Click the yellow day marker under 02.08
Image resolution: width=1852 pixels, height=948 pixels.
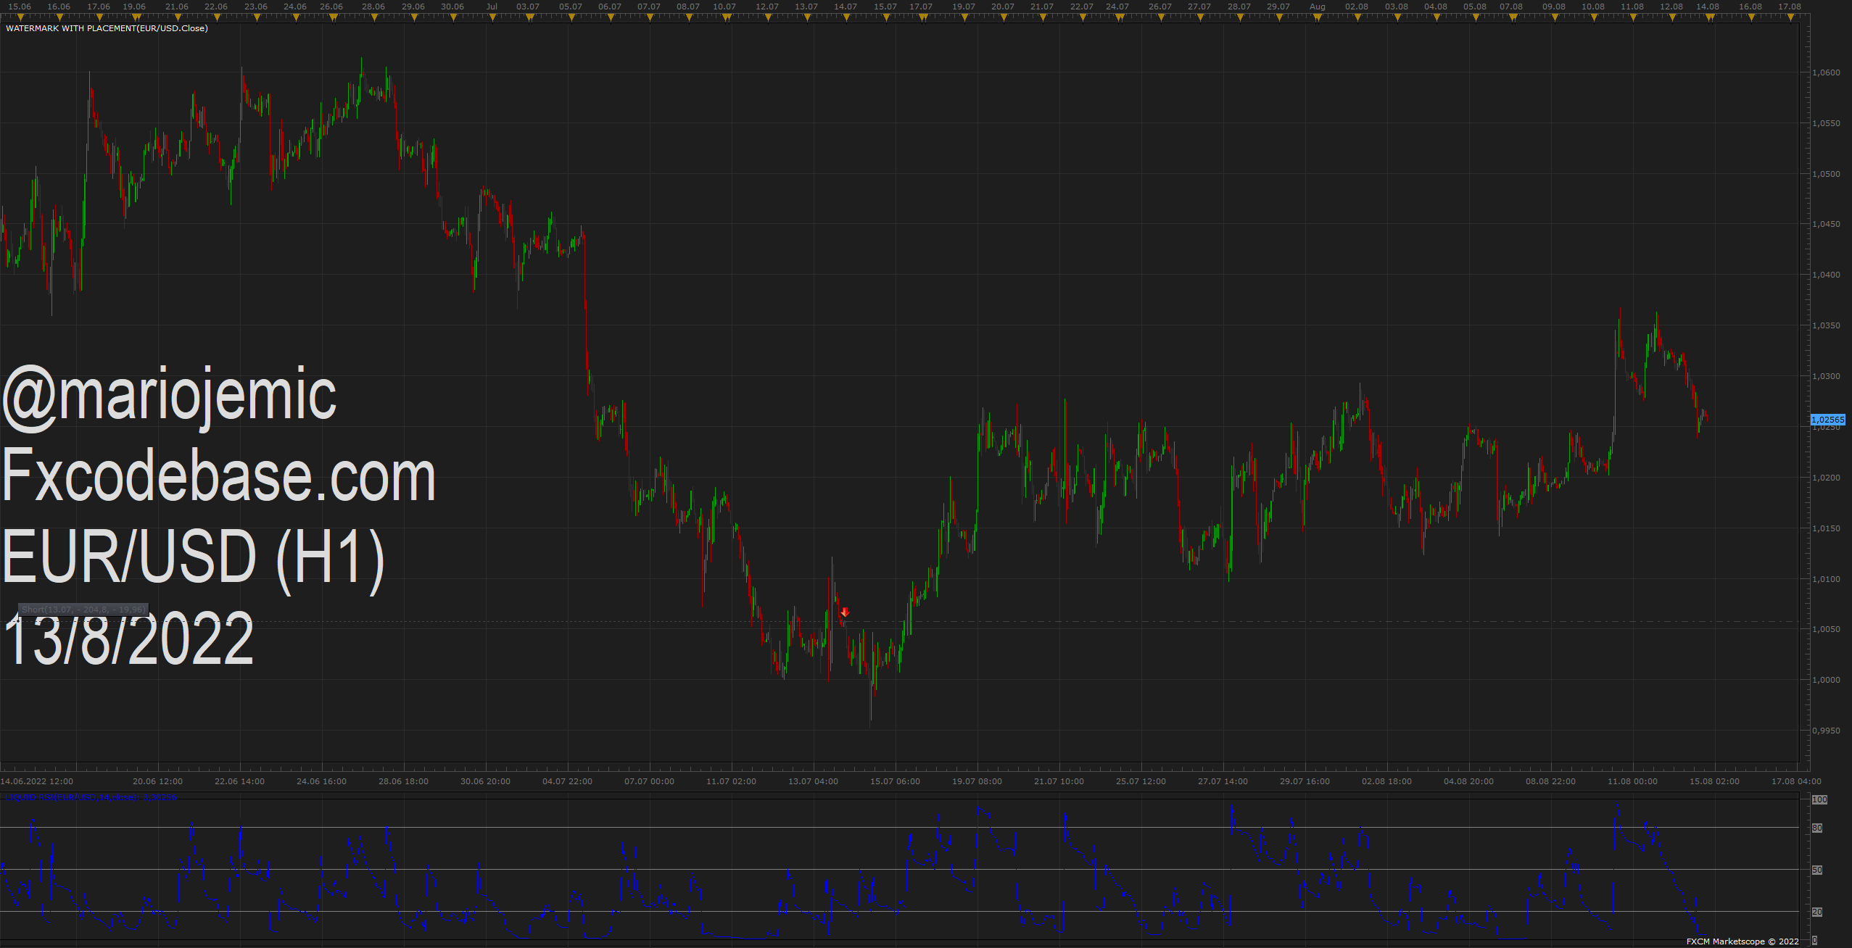pos(1357,17)
